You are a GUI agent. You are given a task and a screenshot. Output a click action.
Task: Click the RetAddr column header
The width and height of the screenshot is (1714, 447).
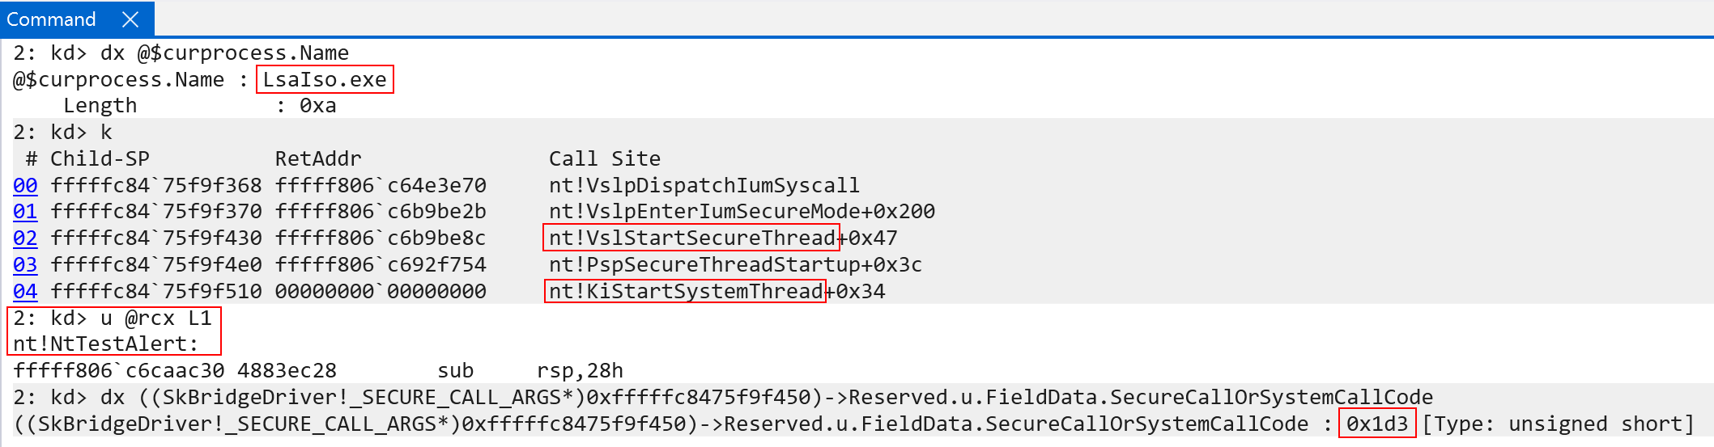(x=318, y=159)
